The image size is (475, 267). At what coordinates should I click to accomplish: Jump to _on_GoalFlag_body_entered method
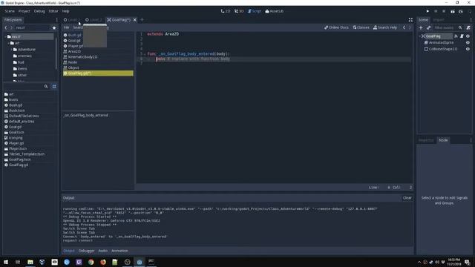86,116
